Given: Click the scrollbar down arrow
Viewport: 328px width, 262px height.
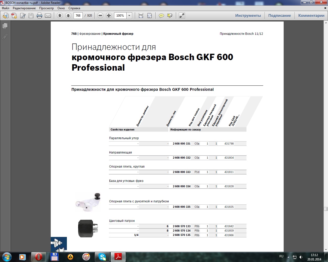Looking at the screenshot, I should pos(326,249).
